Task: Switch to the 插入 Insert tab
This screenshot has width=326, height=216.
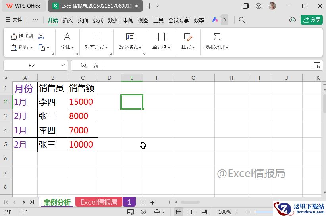Action: (x=68, y=20)
